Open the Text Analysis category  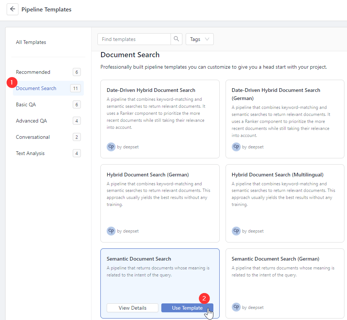30,153
